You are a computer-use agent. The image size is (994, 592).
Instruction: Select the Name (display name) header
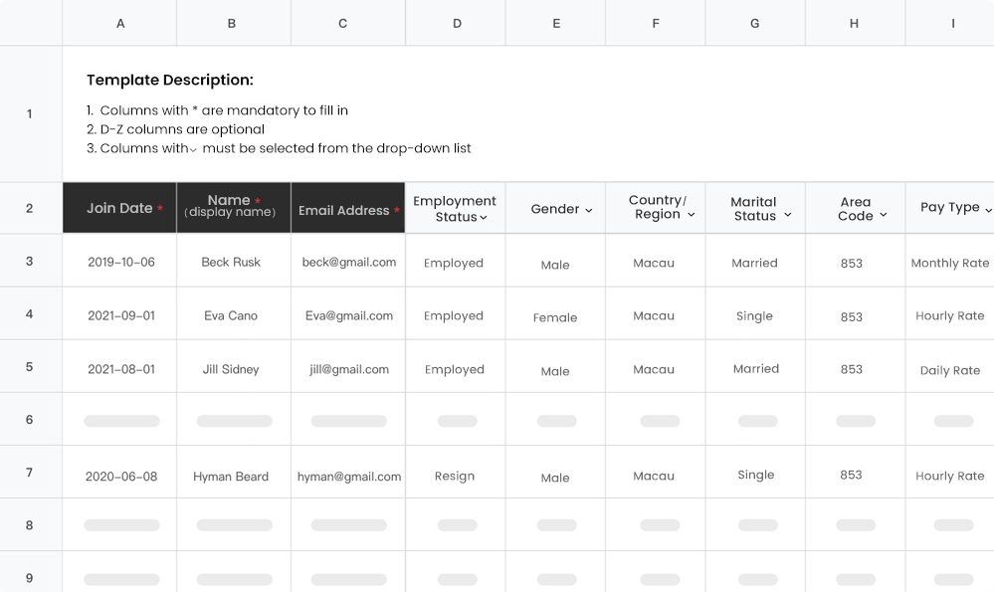tap(233, 208)
